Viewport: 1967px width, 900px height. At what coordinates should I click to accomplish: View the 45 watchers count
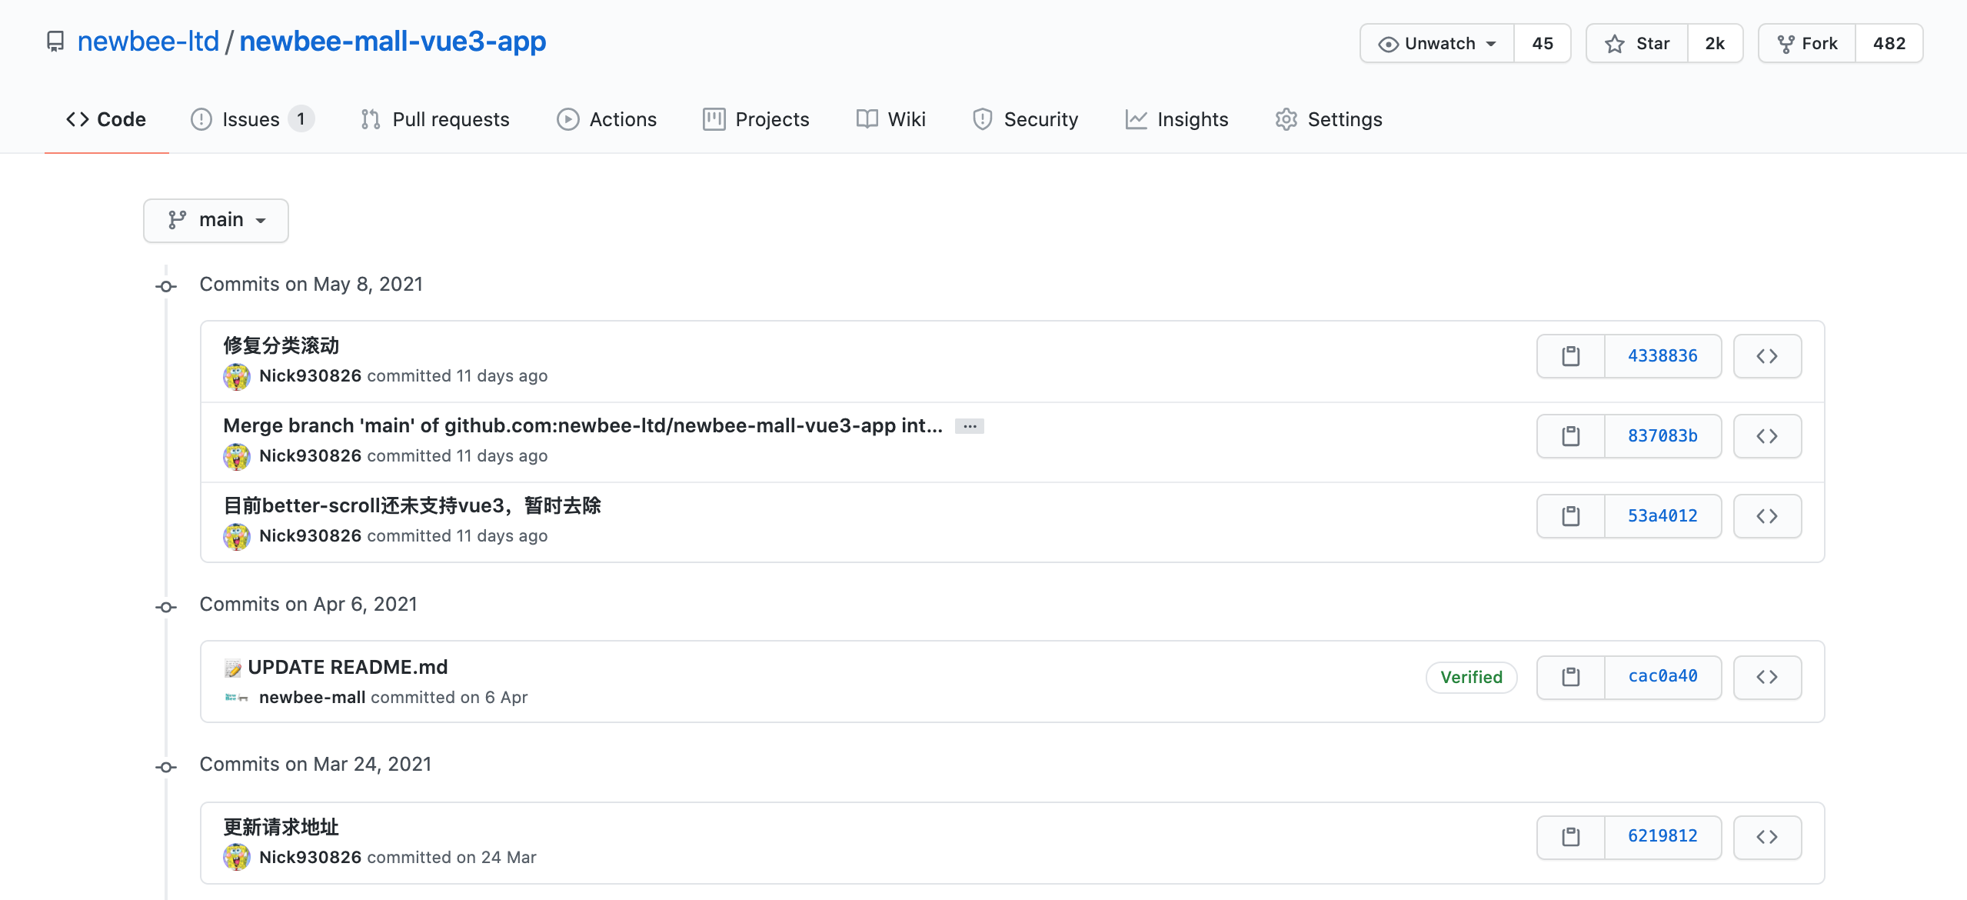click(1543, 43)
